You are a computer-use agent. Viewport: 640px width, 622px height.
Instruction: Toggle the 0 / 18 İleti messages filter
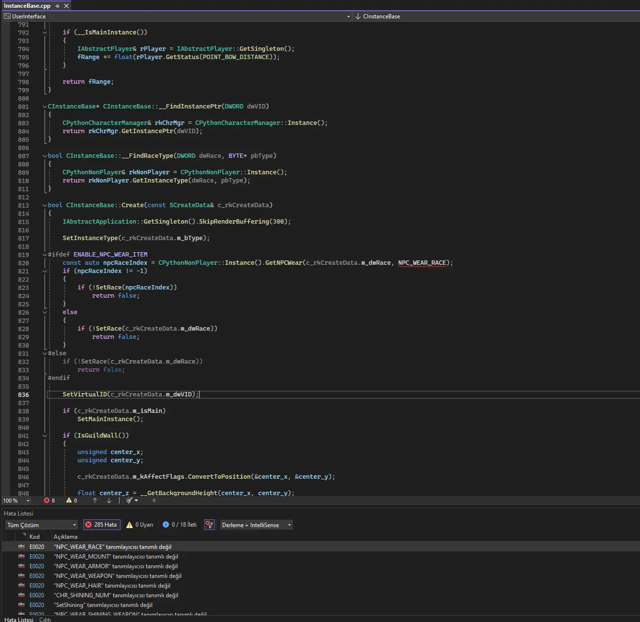(x=180, y=525)
